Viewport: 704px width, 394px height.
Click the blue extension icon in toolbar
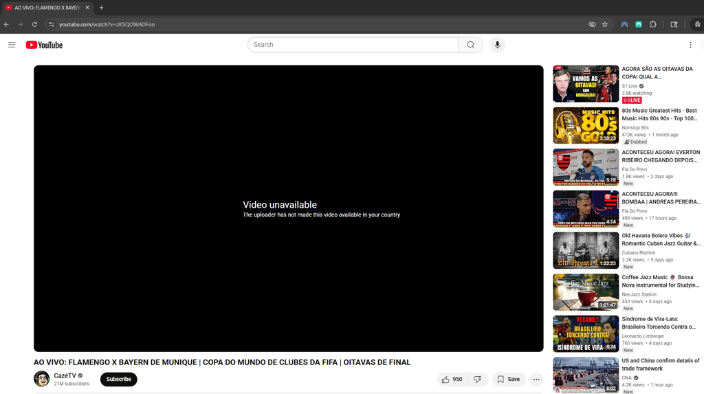pos(624,24)
